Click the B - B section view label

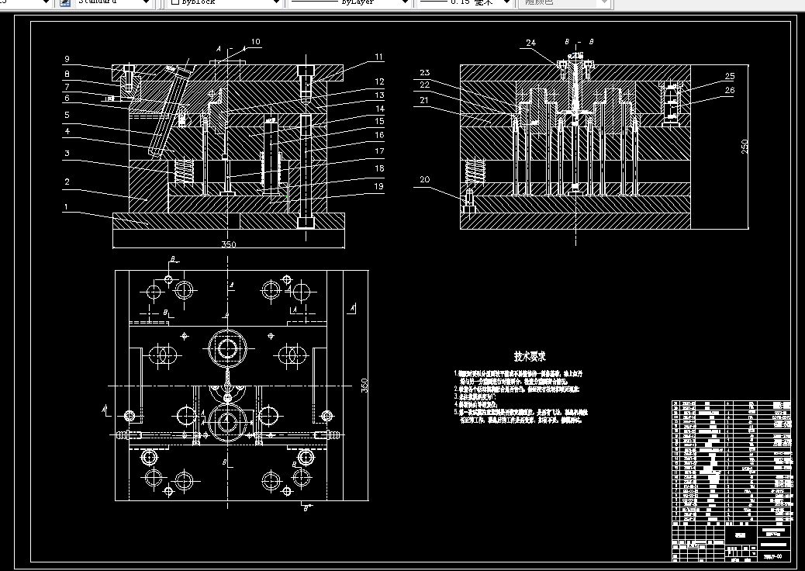click(579, 42)
